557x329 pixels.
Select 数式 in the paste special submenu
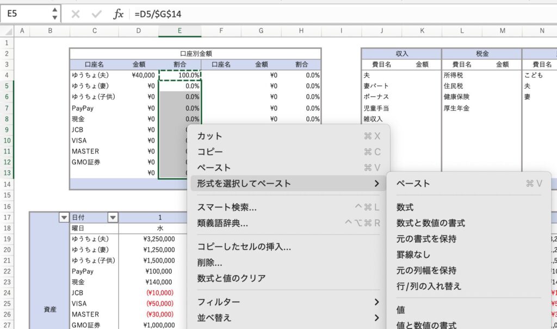tap(405, 208)
